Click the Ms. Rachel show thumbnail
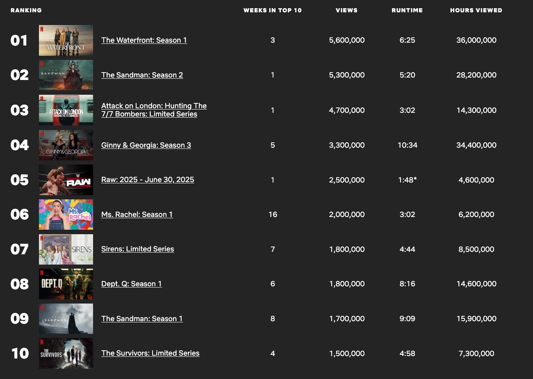This screenshot has width=533, height=379. 66,214
